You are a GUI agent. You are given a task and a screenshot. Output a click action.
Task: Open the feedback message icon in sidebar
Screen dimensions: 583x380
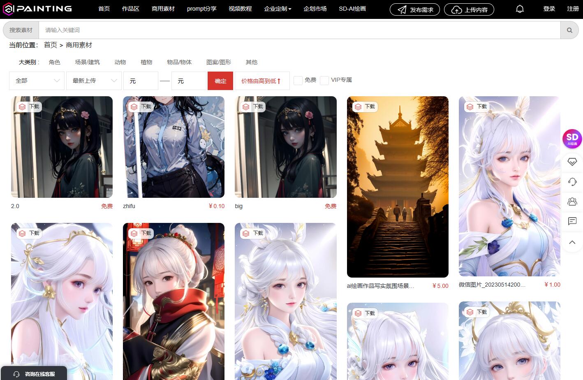click(x=572, y=221)
